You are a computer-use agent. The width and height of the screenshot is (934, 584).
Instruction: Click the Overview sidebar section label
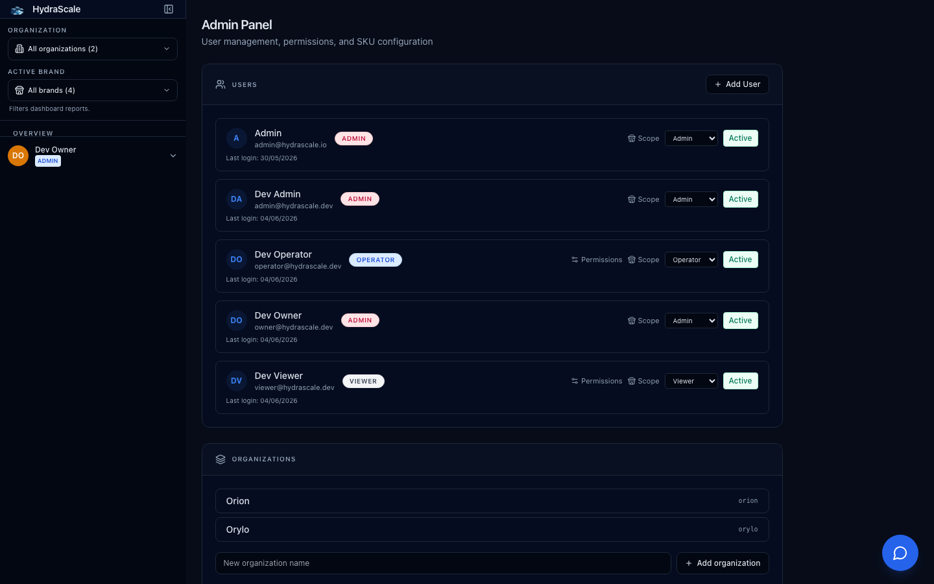point(33,134)
